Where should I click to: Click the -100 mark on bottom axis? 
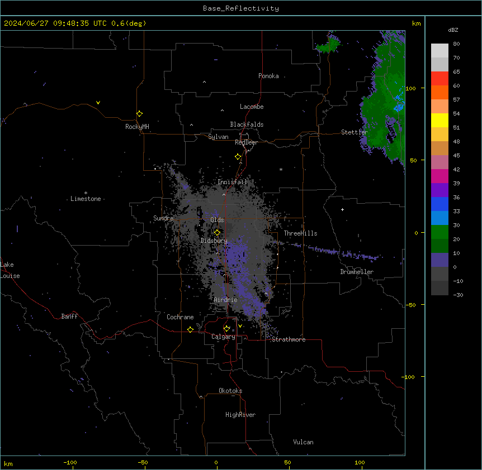tap(70, 462)
